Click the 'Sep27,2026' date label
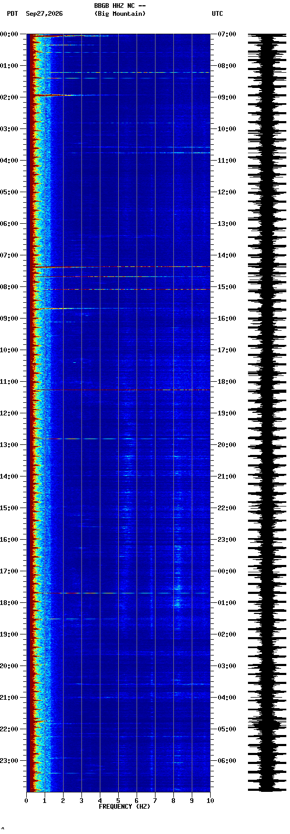 (x=44, y=14)
